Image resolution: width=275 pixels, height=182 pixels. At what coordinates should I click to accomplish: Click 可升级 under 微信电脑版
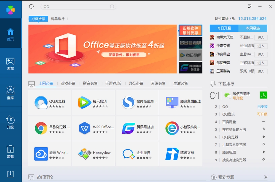(238, 98)
